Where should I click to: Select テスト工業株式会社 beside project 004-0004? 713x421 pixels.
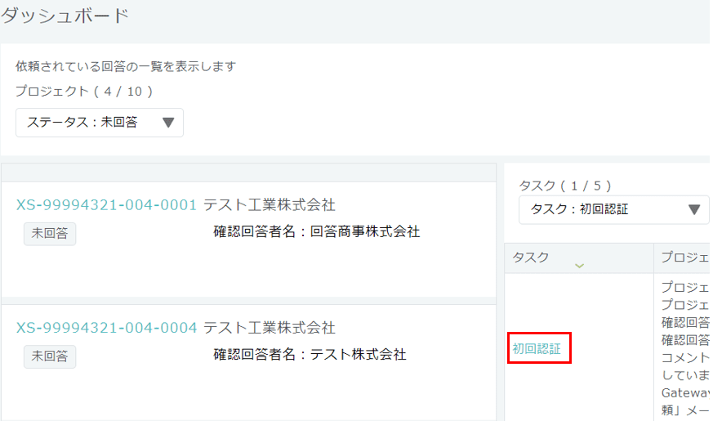[x=270, y=328]
